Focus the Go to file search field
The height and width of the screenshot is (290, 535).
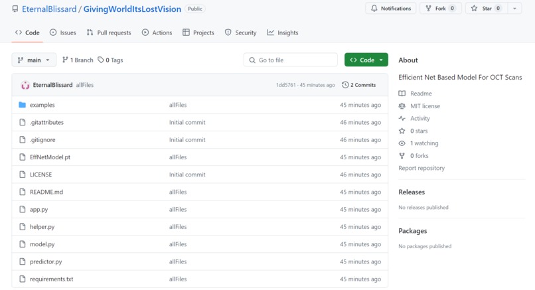click(x=290, y=60)
